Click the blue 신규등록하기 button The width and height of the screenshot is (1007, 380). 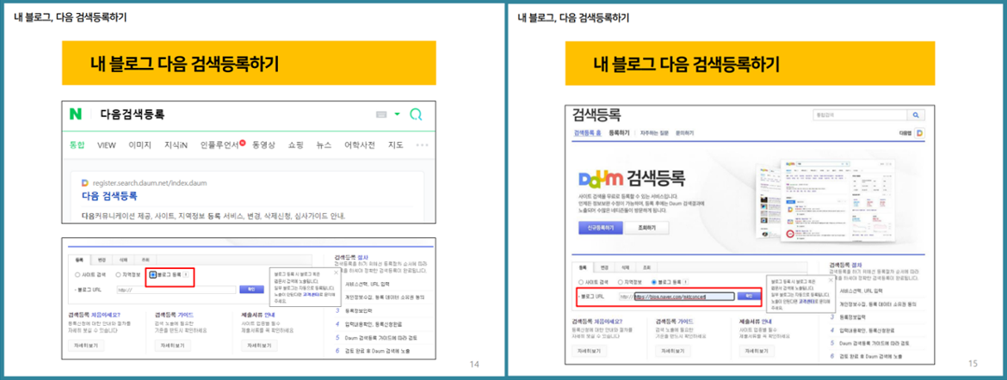601,228
